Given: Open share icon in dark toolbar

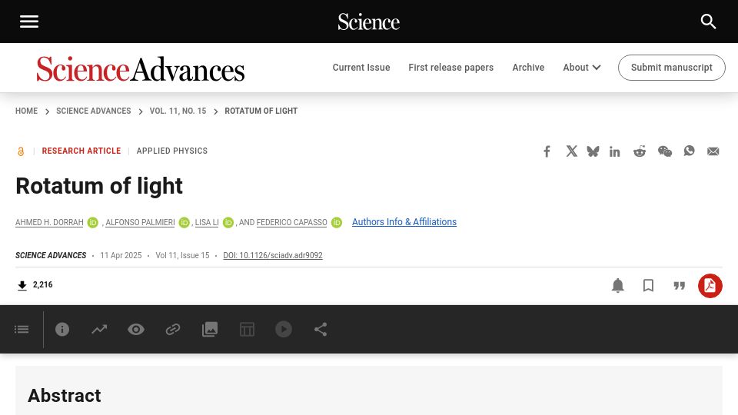Looking at the screenshot, I should (321, 330).
